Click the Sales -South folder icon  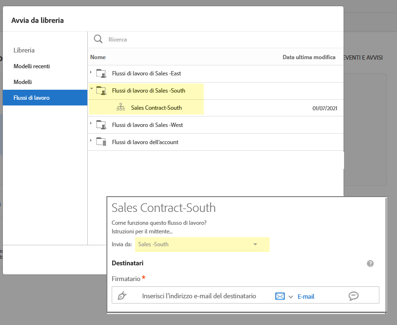click(101, 91)
